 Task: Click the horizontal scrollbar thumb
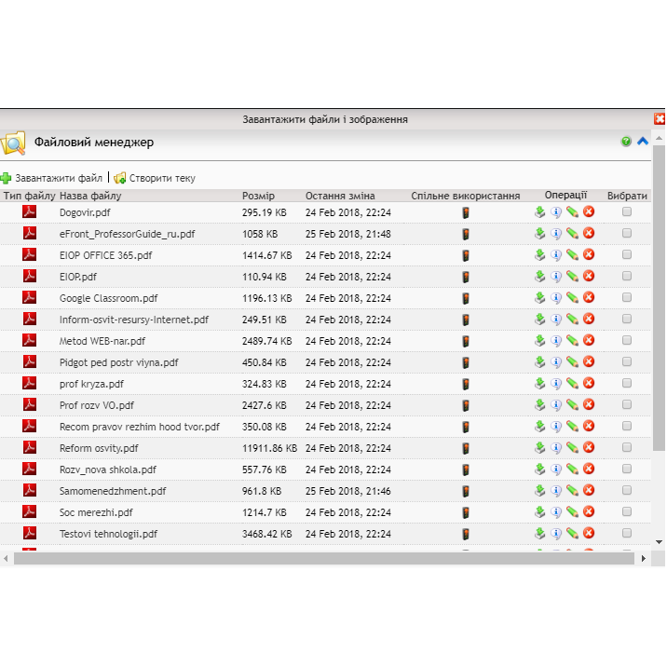[x=324, y=558]
